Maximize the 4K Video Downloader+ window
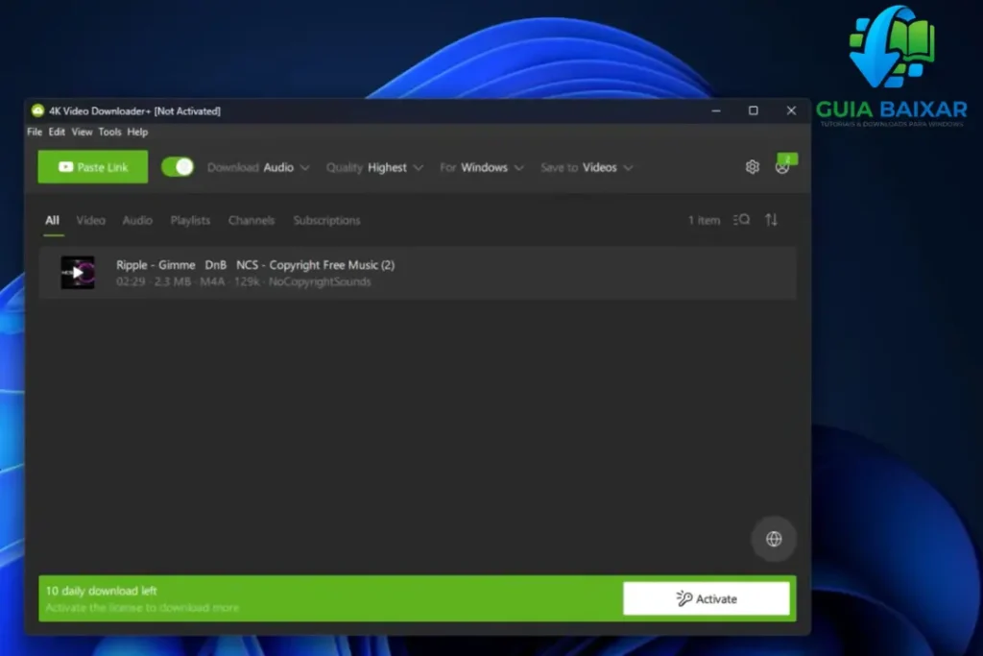This screenshot has width=983, height=656. (754, 110)
